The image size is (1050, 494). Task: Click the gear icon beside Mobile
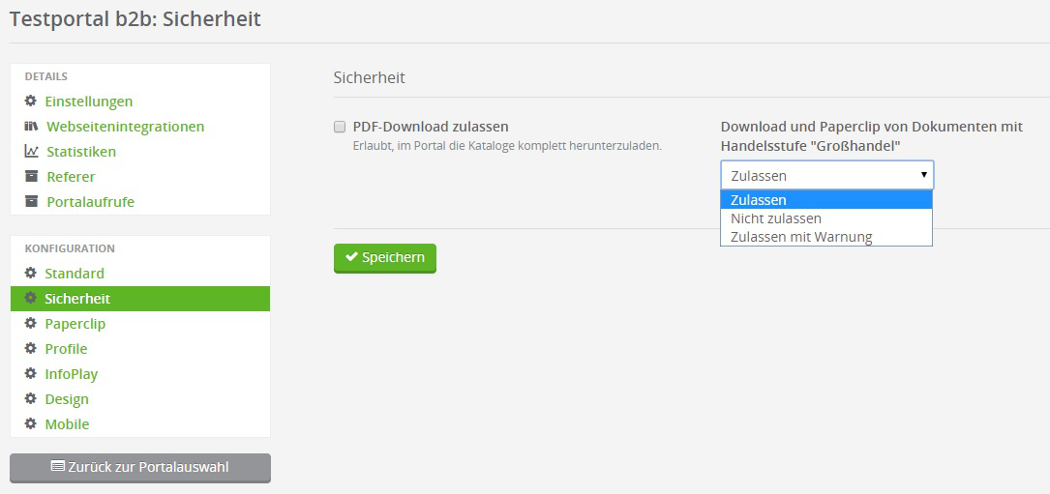click(x=31, y=424)
